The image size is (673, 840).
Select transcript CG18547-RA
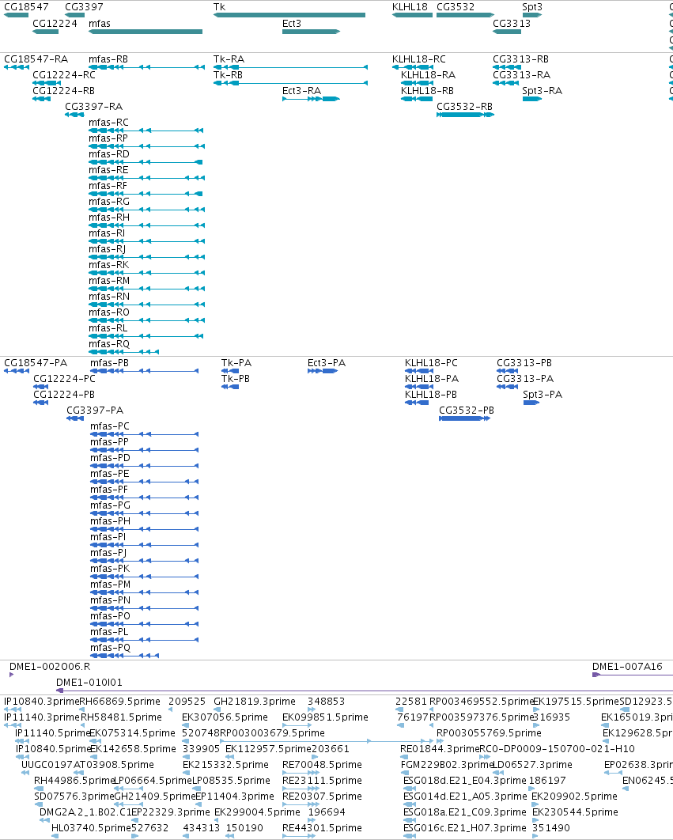pyautogui.click(x=17, y=67)
